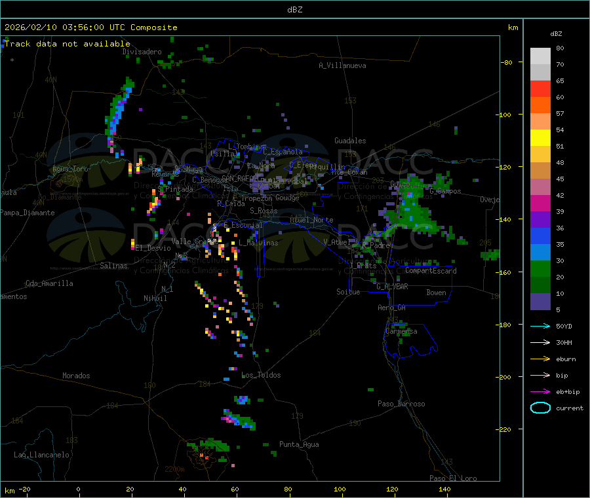Click the 'Atuel_Norte' place label
This screenshot has height=498, width=590.
click(311, 220)
